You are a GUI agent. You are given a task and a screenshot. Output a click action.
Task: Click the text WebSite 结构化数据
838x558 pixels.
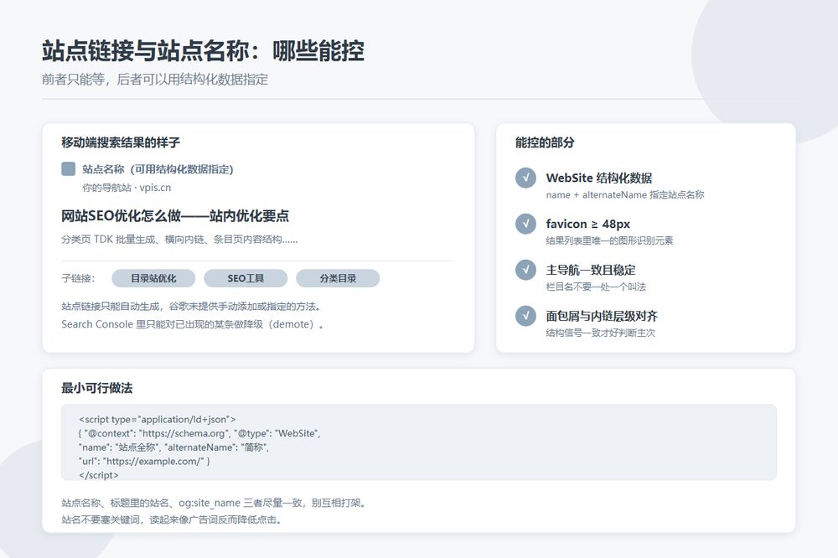click(599, 178)
